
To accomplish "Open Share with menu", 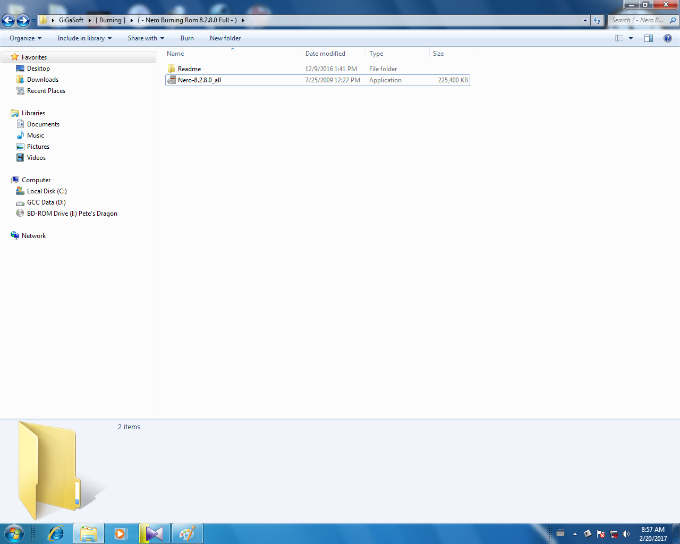I will (146, 38).
